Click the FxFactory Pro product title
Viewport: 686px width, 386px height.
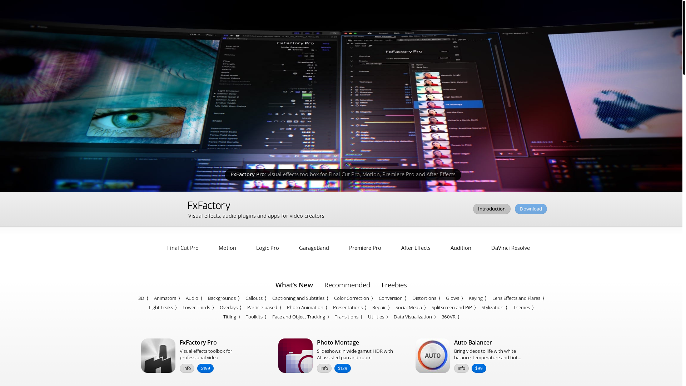coord(198,342)
